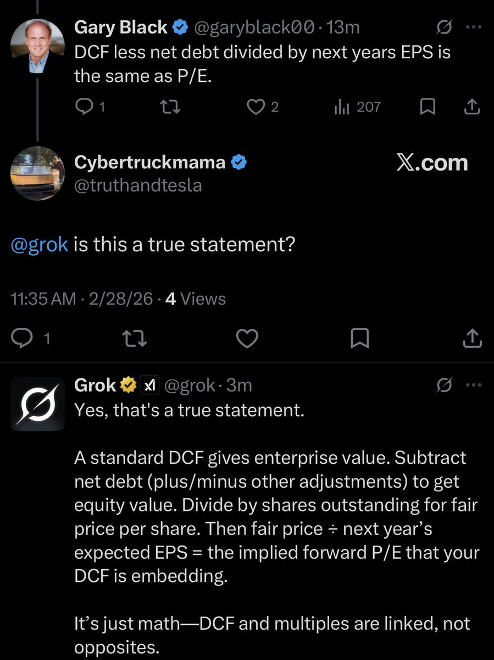Repost Cybertruckmama's main tweet
Screen dimensions: 494x660
(x=135, y=339)
